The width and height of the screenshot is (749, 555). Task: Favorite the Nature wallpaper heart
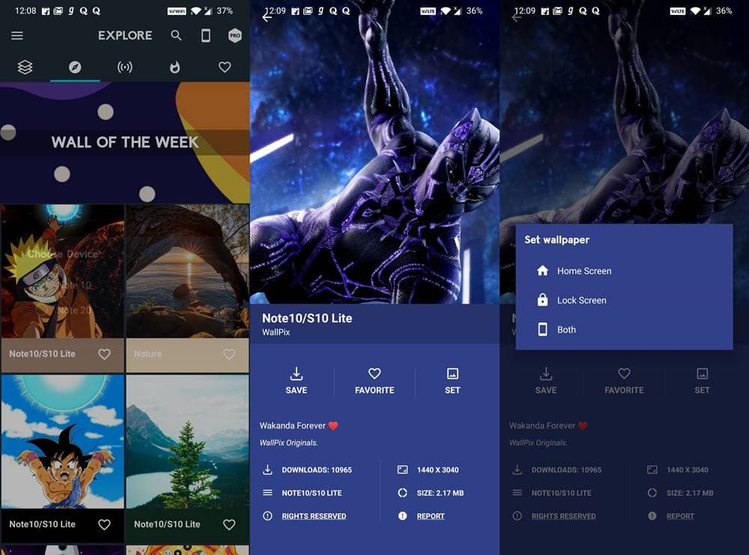[x=229, y=354]
